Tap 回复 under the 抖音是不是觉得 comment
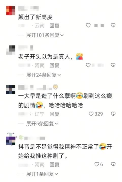 pos(55,165)
